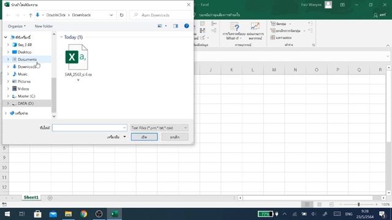Open ribbon display options icon
392x220 pixels.
pyautogui.click(x=342, y=5)
